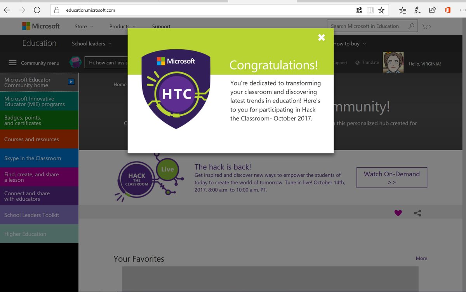
Task: Open the browser more options menu
Action: (462, 10)
